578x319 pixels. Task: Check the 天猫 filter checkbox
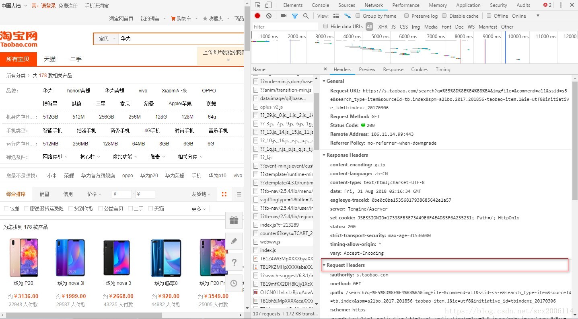[x=150, y=209]
